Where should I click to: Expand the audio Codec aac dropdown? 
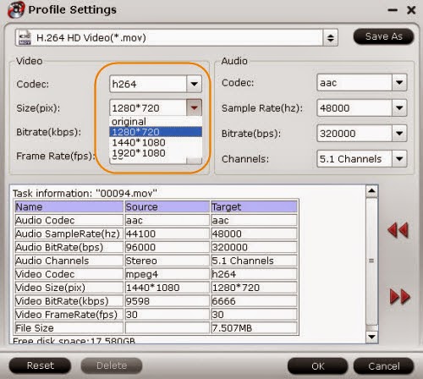click(x=399, y=82)
